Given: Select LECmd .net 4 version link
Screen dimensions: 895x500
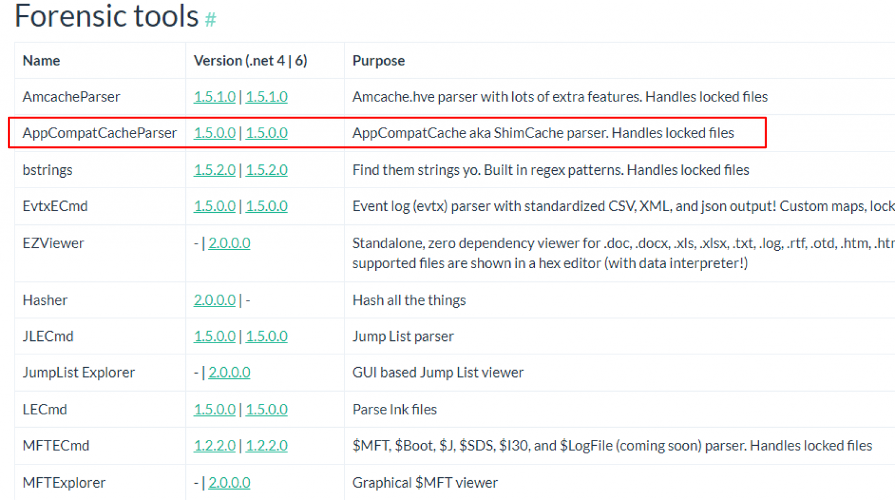Looking at the screenshot, I should coord(214,409).
